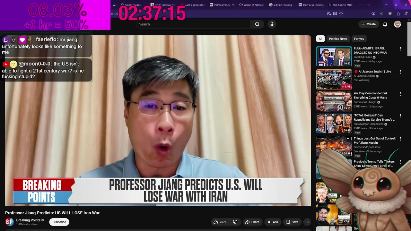Click the Save button
The image size is (411, 231).
pos(292,222)
